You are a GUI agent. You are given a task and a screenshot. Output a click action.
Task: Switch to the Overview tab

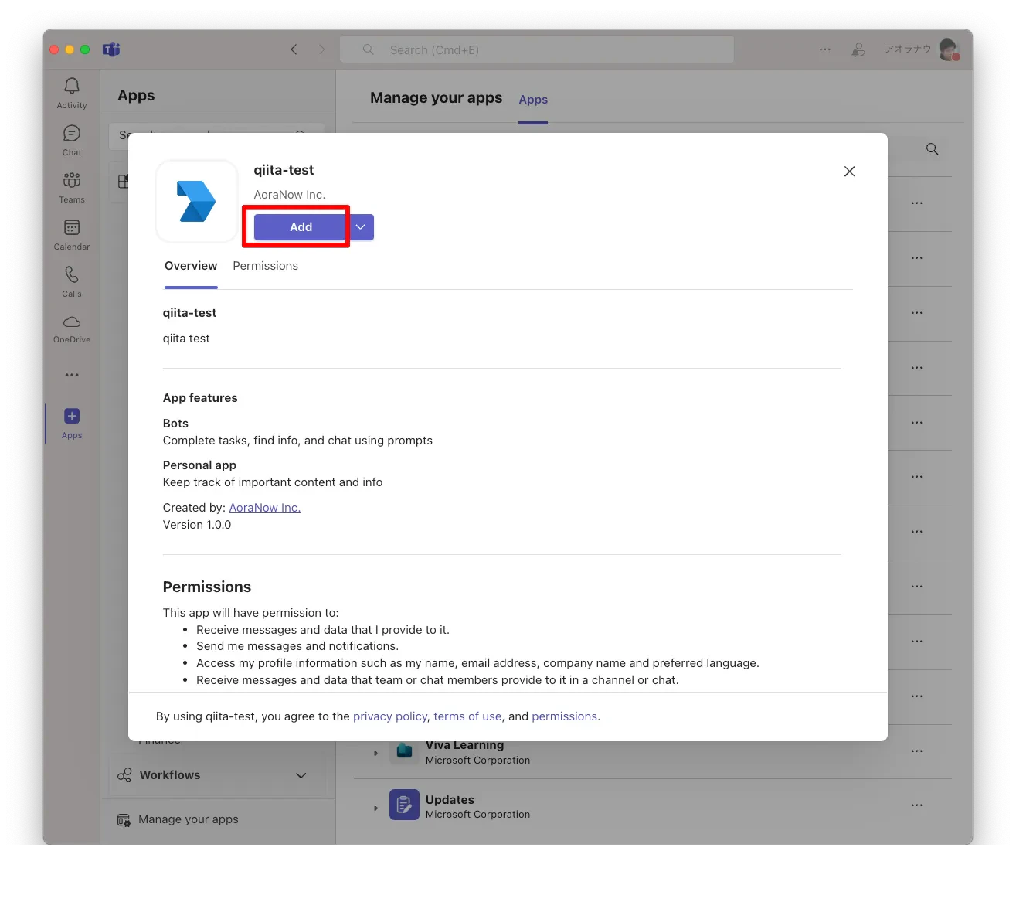coord(191,266)
